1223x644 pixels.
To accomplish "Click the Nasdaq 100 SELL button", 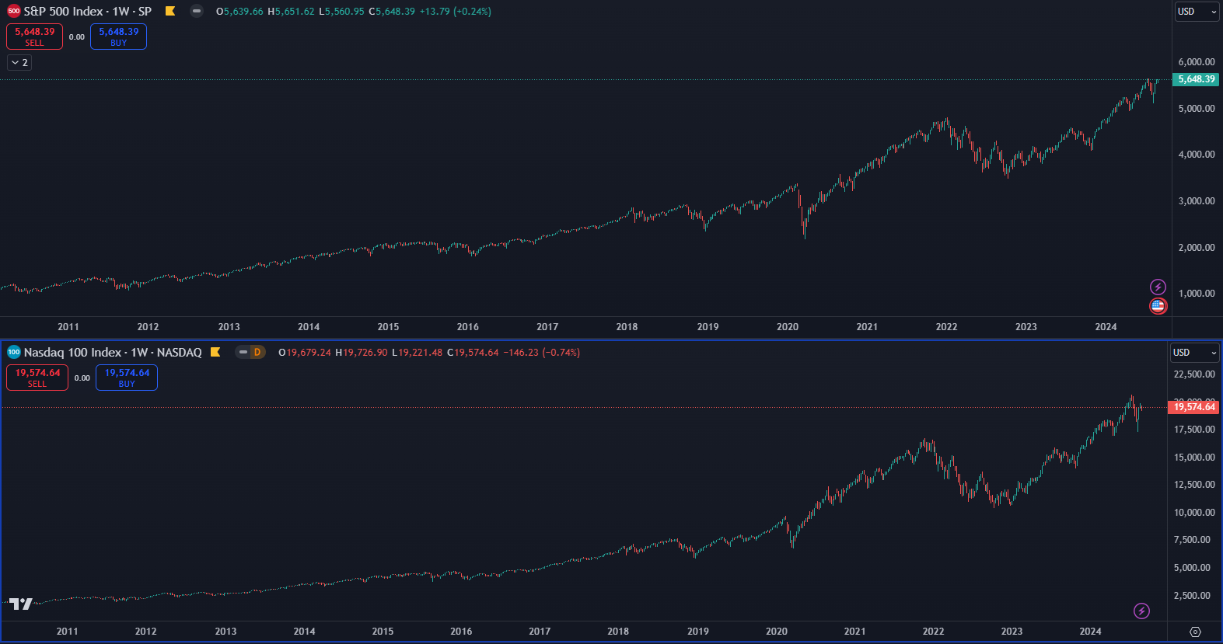I will (37, 378).
